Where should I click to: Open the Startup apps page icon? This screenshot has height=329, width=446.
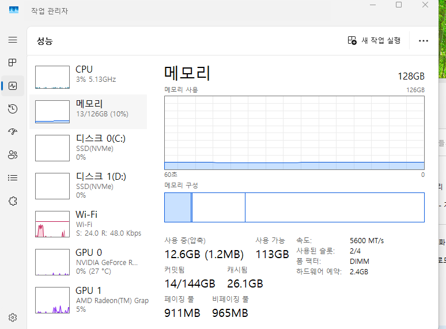(13, 131)
